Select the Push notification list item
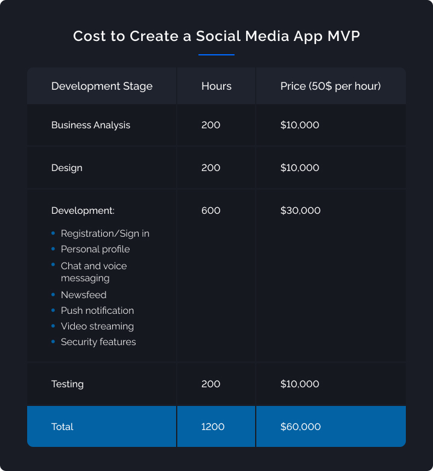The width and height of the screenshot is (433, 471). pos(97,310)
